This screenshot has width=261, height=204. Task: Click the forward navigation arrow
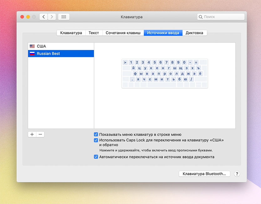pyautogui.click(x=52, y=17)
